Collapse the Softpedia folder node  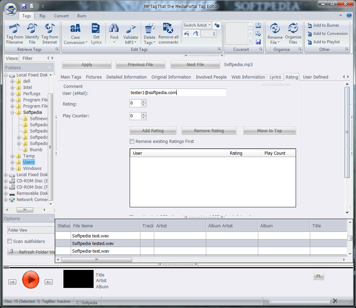coord(12,112)
